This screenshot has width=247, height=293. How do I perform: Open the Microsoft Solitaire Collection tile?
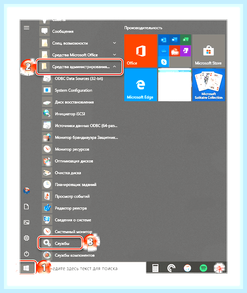tap(208, 85)
